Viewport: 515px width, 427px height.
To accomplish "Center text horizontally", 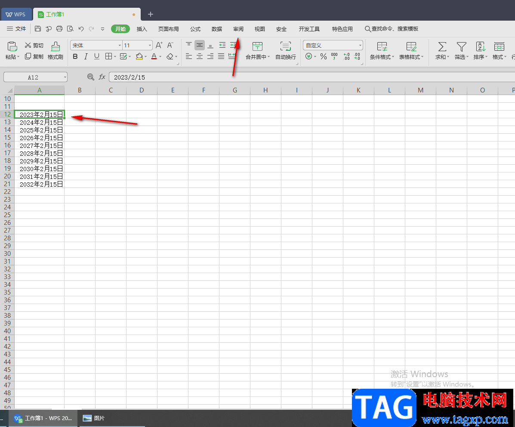I will [x=200, y=56].
